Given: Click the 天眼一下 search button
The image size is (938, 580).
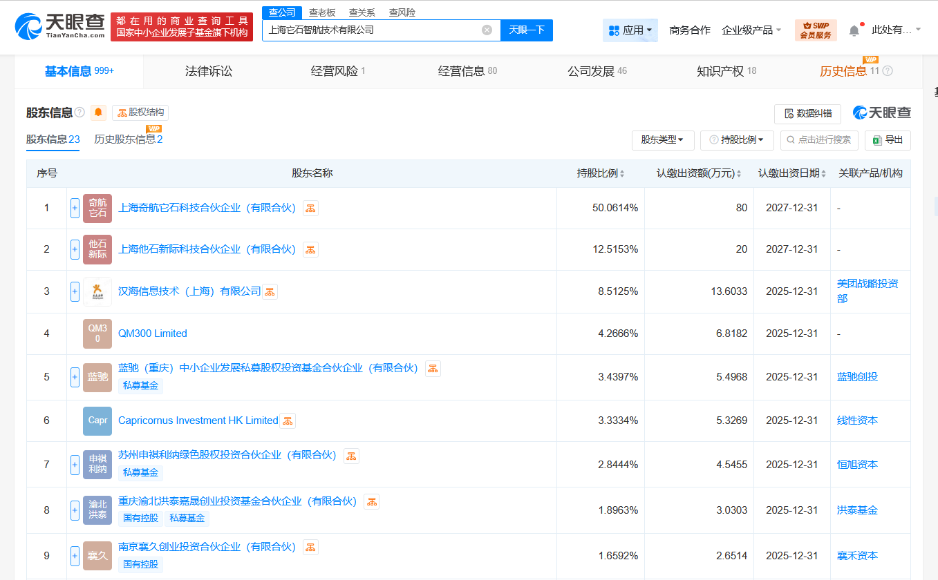Looking at the screenshot, I should click(526, 30).
